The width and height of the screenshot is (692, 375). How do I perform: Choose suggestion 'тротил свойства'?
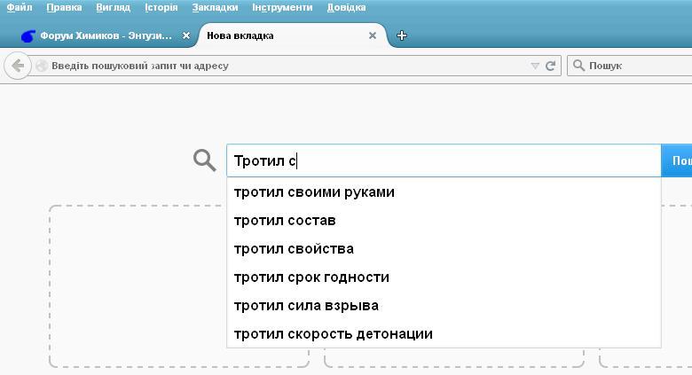[294, 249]
